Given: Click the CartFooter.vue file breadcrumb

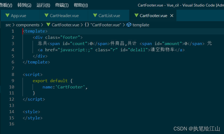Looking at the screenshot, I should [65, 25].
